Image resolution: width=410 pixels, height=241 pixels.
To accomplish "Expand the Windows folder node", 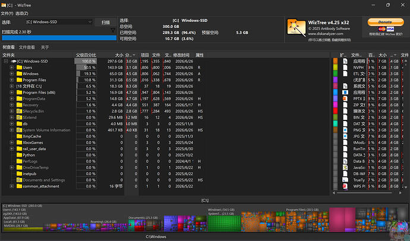I will click(11, 74).
